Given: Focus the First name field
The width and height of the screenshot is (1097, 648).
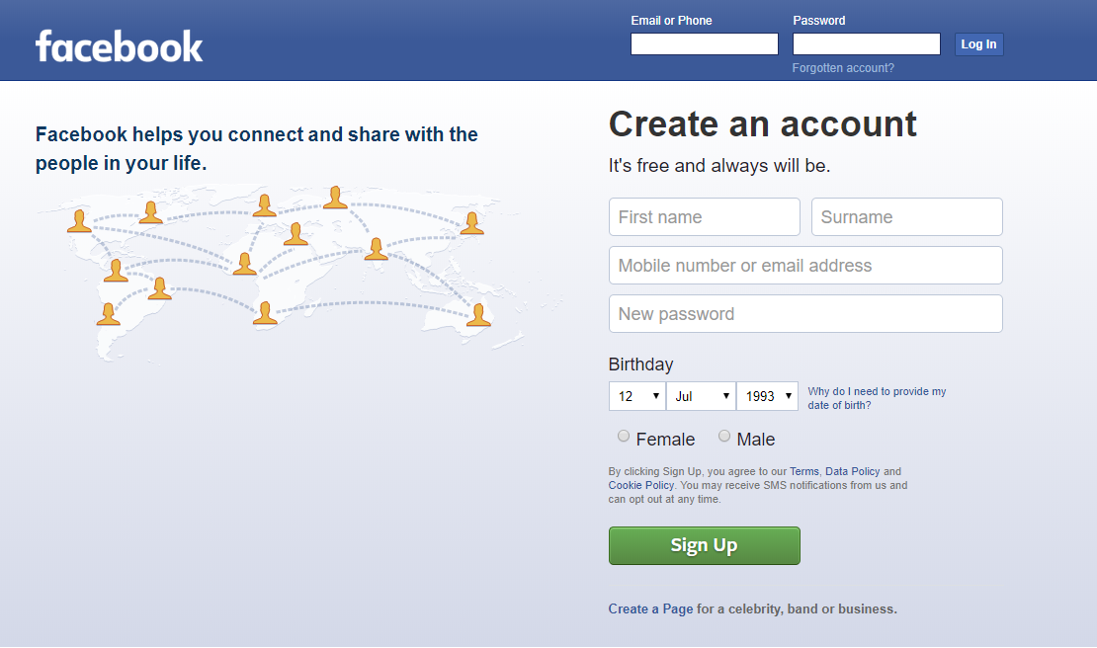Looking at the screenshot, I should (x=704, y=217).
